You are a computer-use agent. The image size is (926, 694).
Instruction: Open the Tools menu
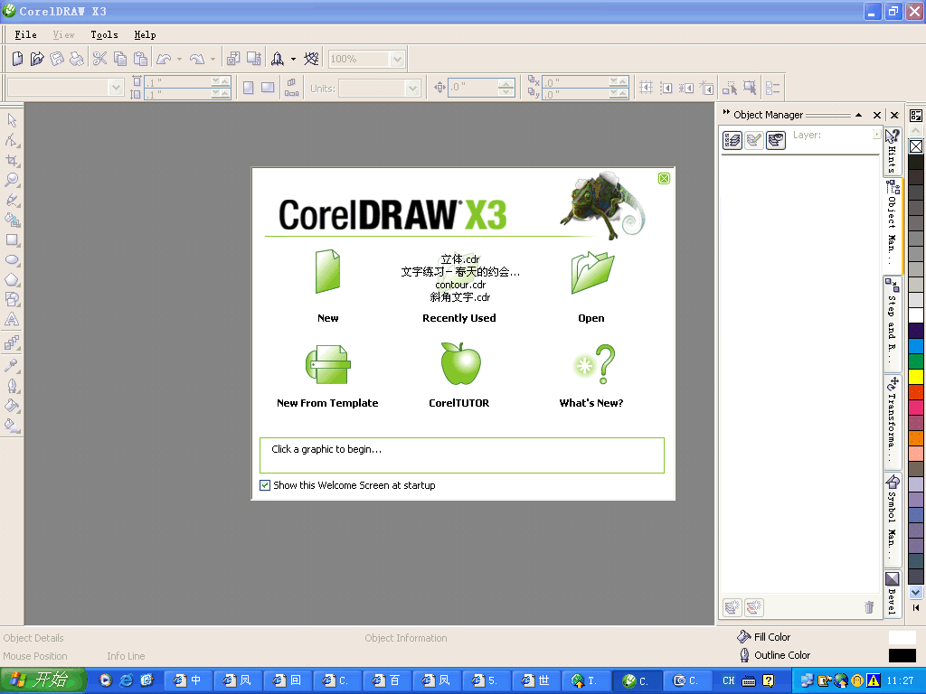(x=105, y=35)
